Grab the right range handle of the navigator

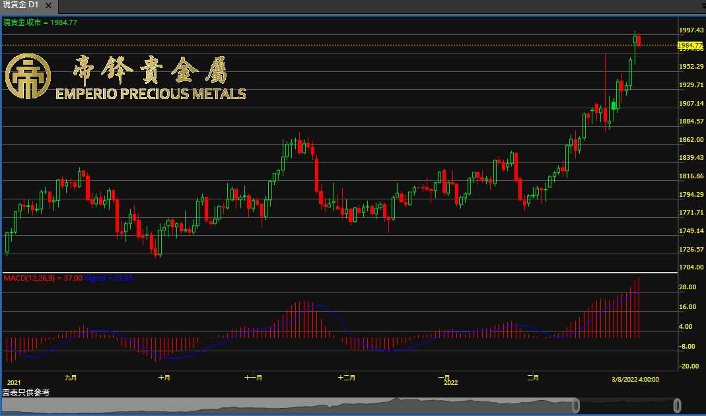click(x=677, y=405)
